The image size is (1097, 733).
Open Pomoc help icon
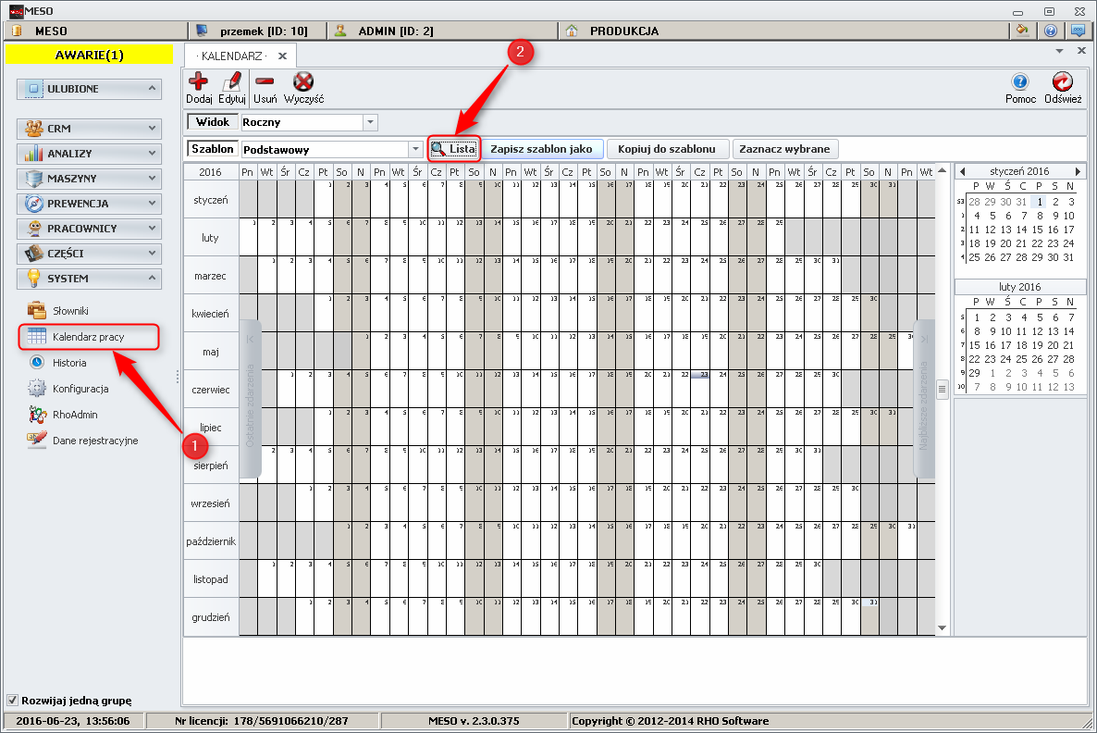(1020, 82)
